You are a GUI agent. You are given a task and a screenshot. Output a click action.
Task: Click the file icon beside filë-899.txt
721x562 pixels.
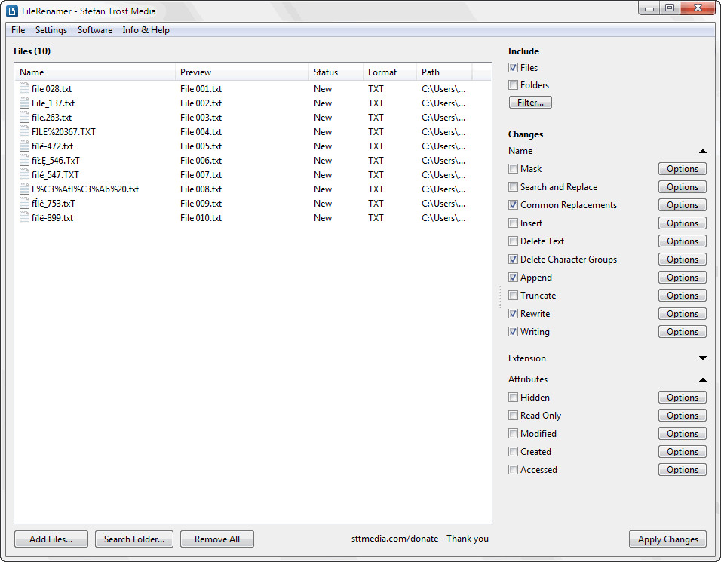[24, 217]
